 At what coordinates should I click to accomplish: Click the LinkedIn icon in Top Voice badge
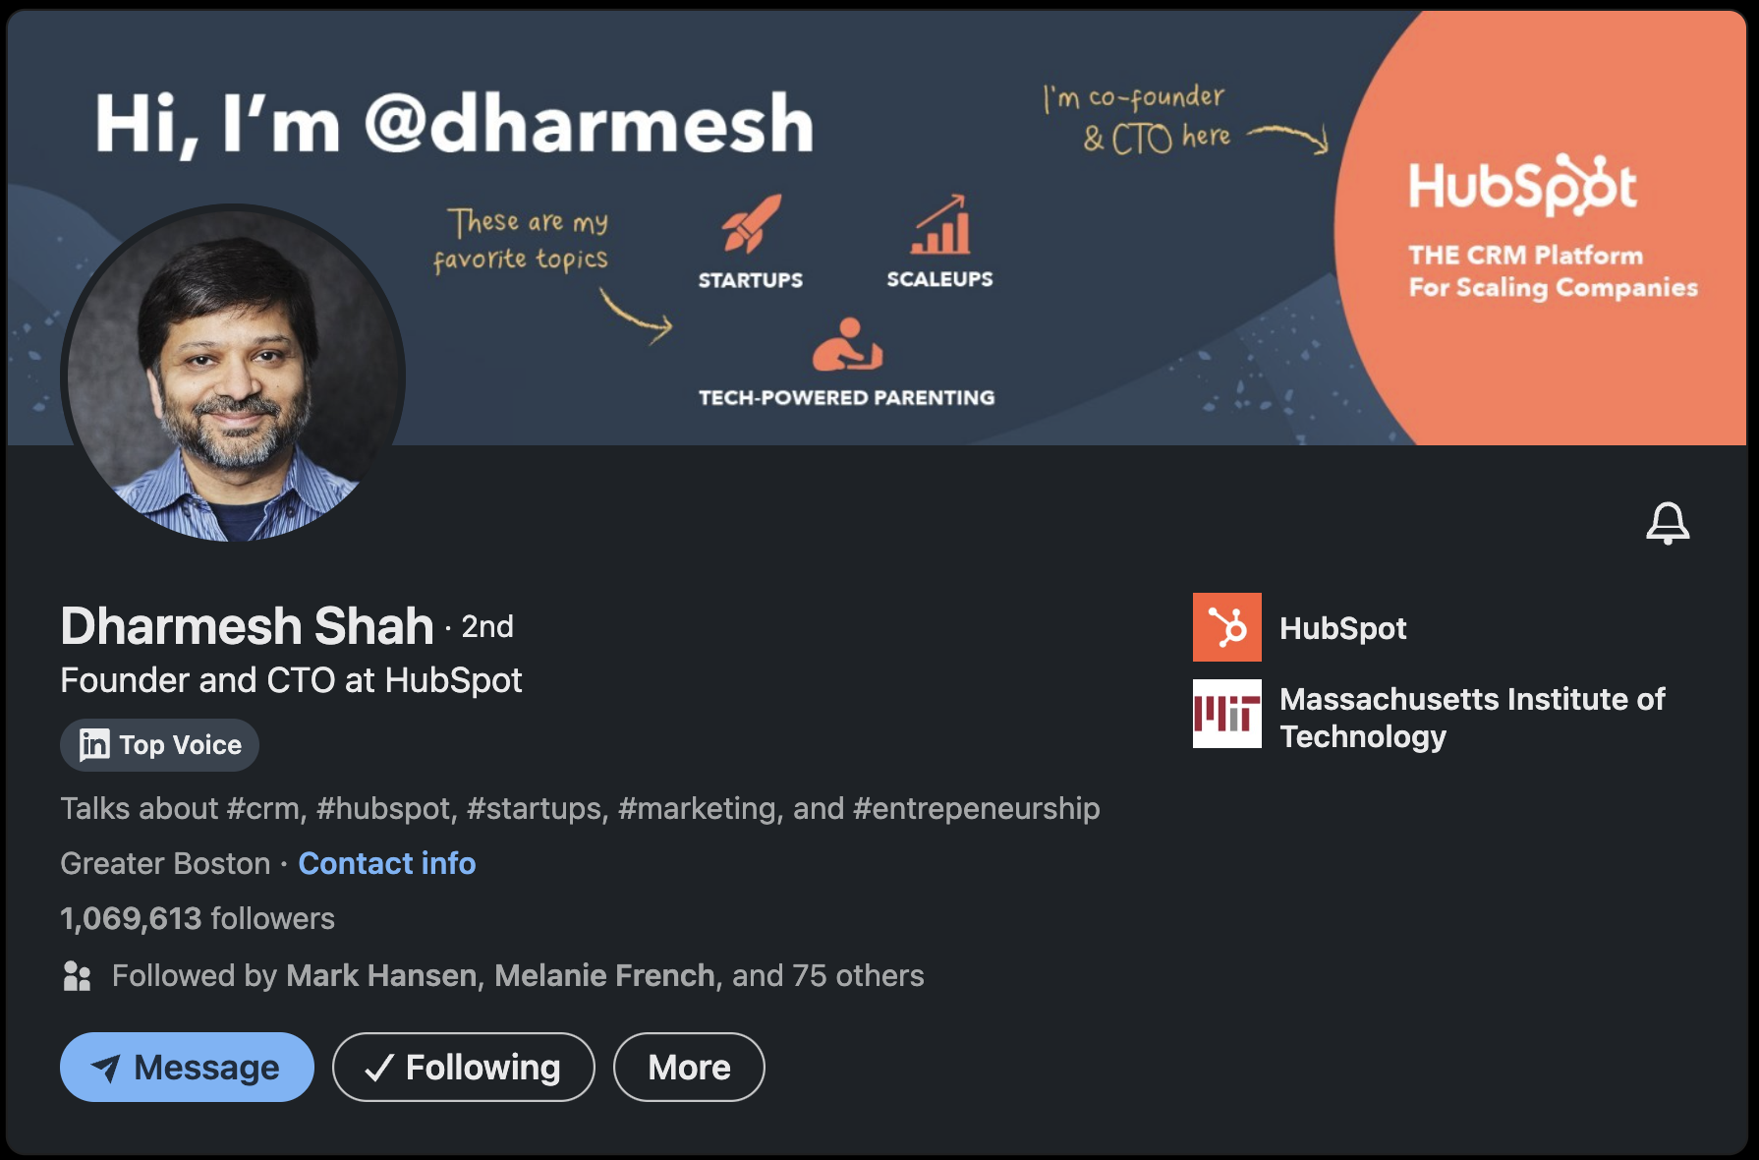(93, 745)
